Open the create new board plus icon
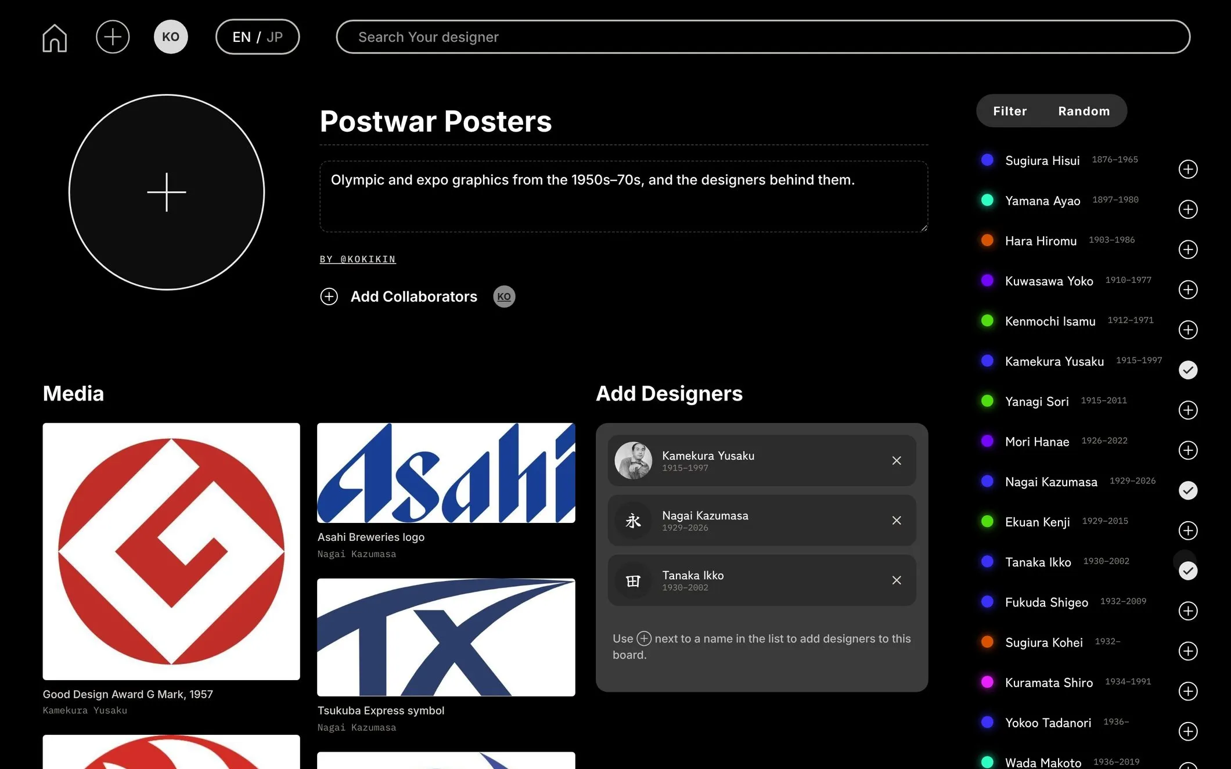1231x769 pixels. pos(113,37)
